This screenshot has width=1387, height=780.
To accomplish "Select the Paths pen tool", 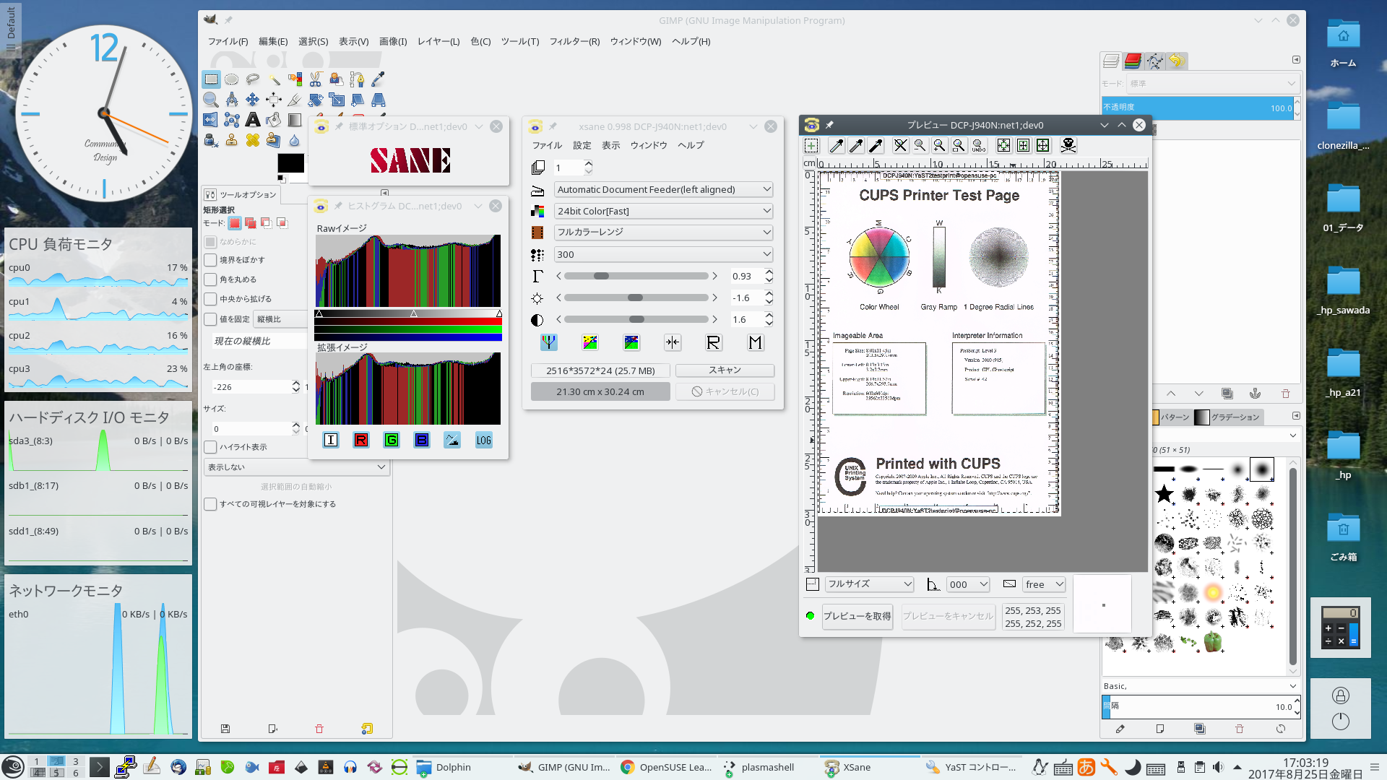I will coord(357,79).
